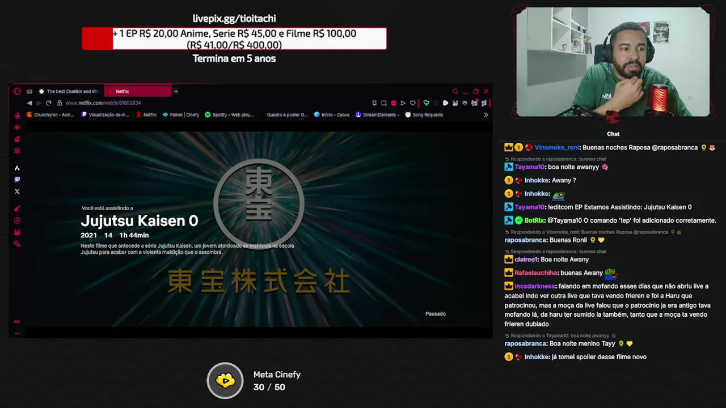Toggle the red ad blocker shield icon

pos(394,103)
